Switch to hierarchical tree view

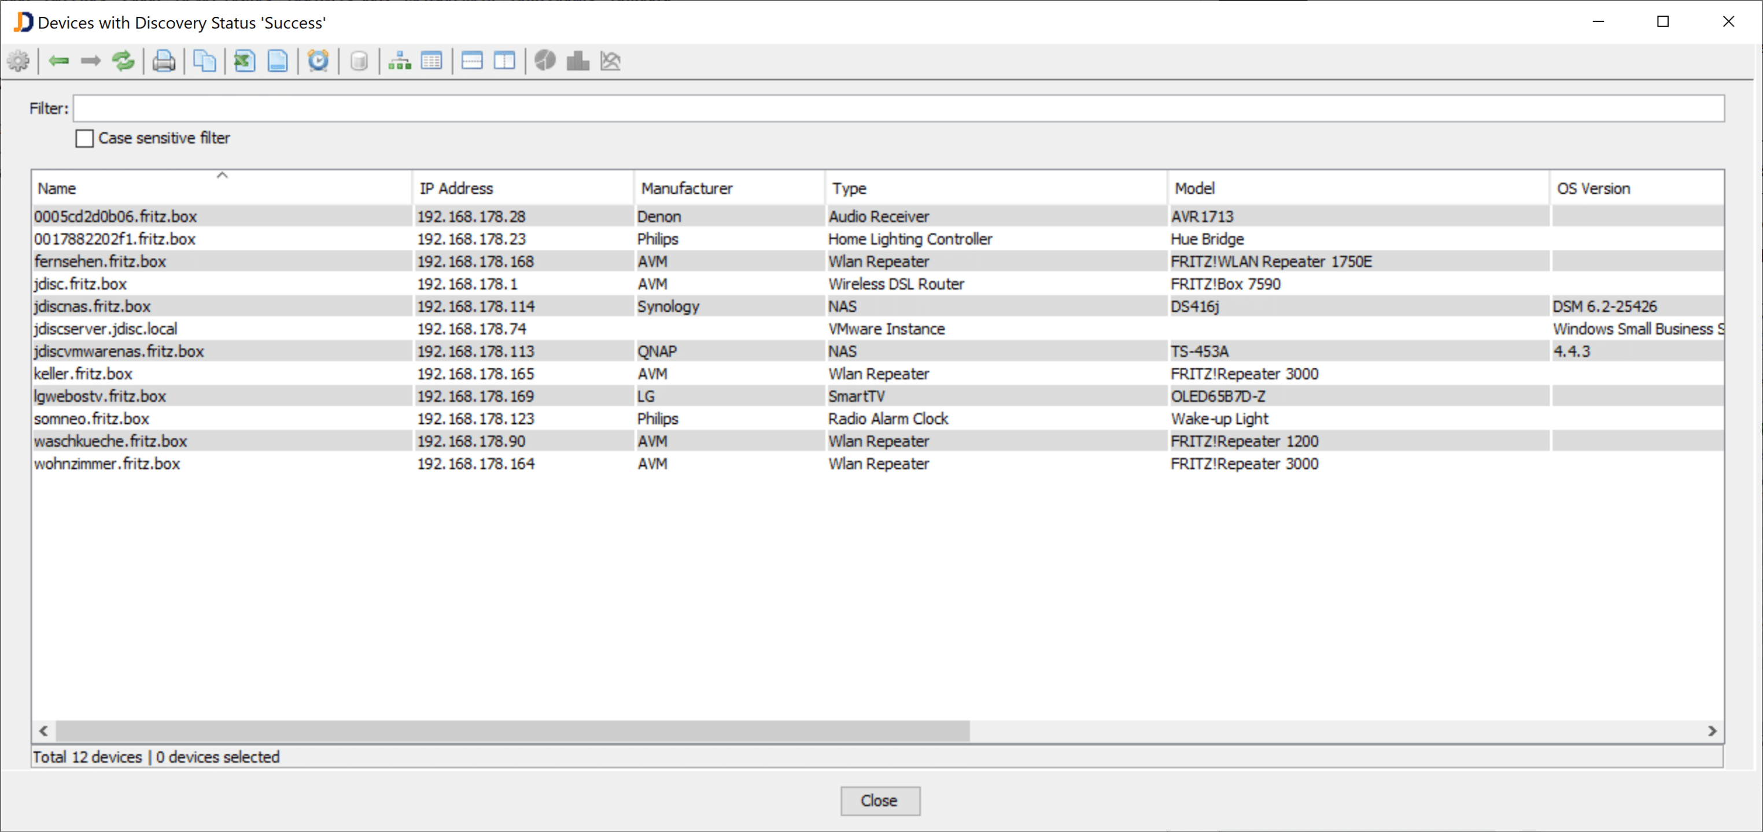point(399,61)
